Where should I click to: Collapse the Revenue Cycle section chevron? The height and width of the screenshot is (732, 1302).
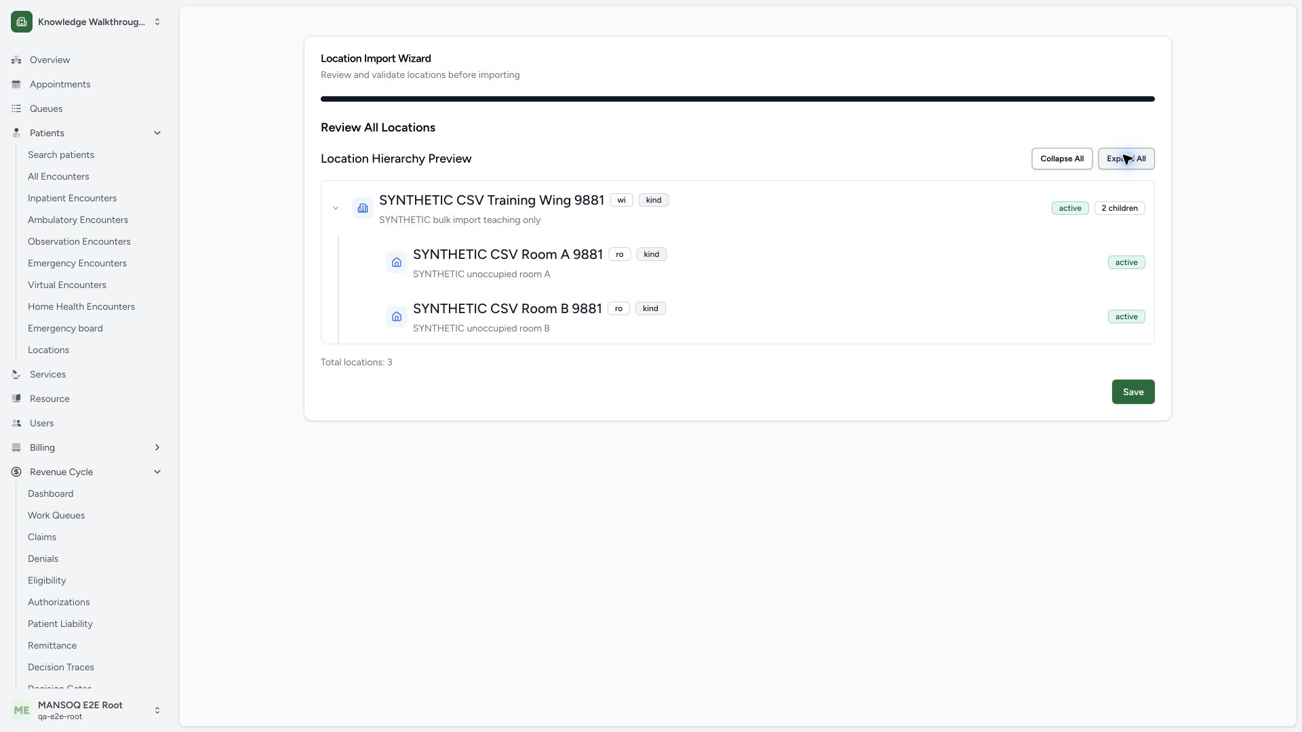coord(157,472)
